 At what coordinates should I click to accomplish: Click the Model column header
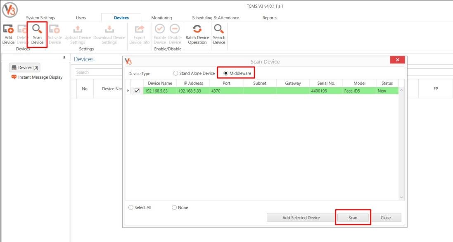click(359, 83)
